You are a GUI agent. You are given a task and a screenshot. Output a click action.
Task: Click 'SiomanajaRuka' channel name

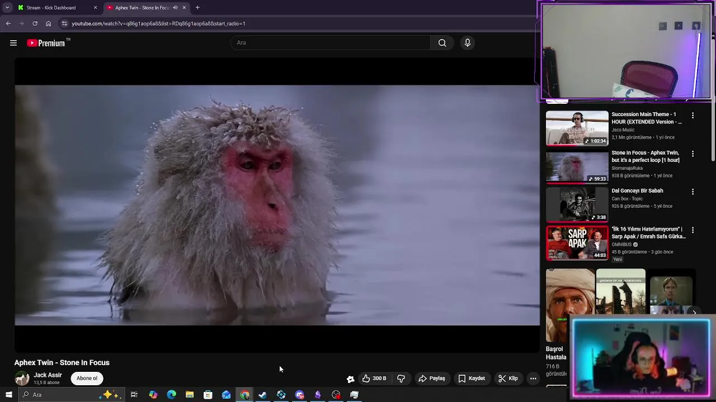coord(627,168)
